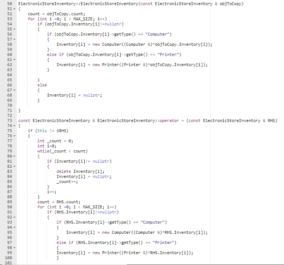Collapse the fold arrow at line 67
This screenshot has height=265, width=284.
click(14, 90)
